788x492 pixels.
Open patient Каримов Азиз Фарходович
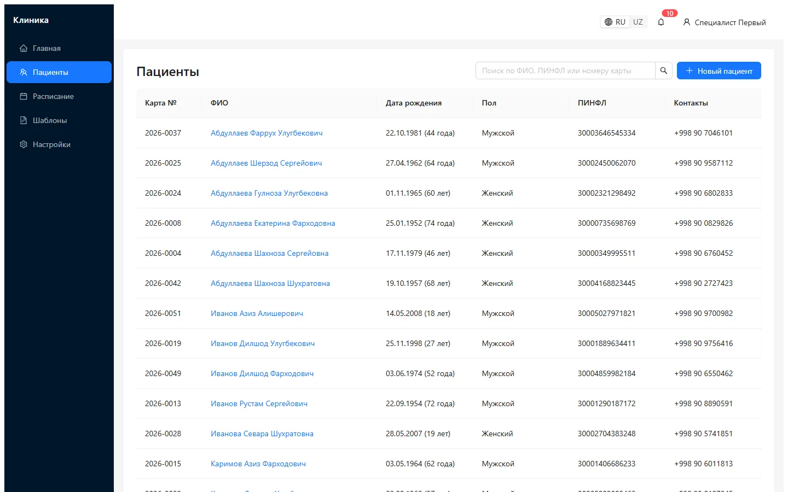(258, 464)
